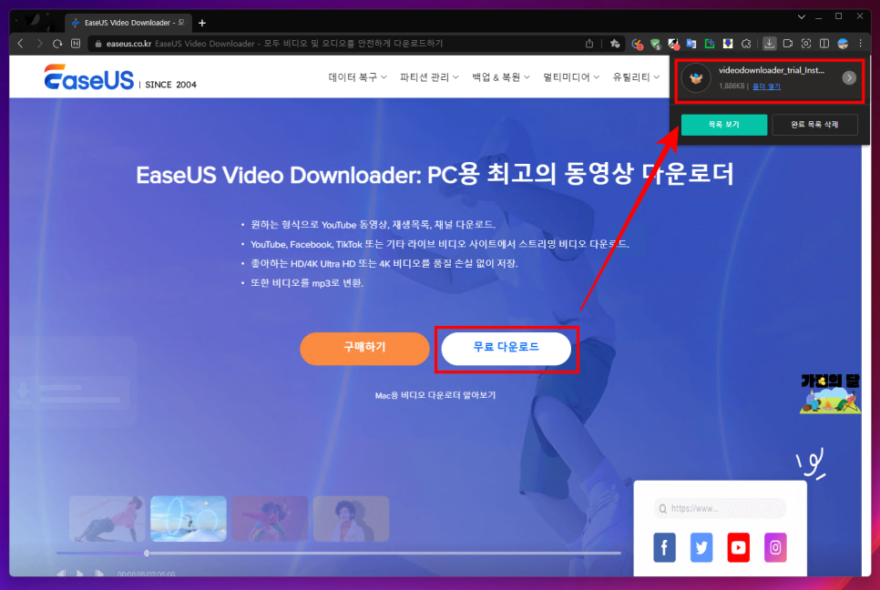Click the play button in video controls
880x590 pixels.
(79, 574)
